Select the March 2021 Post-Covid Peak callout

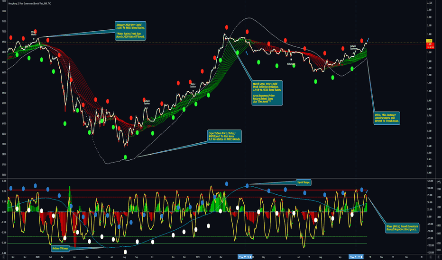point(267,93)
